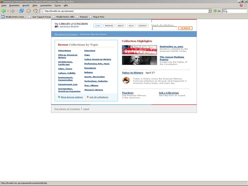Viewport: 248px width, 186px height.
Task: Click the green Back arrow
Action: point(3,11)
